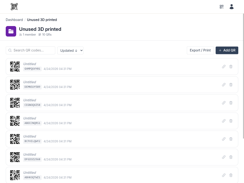Open the user profile menu
Screen dimensions: 244x183
232,7
